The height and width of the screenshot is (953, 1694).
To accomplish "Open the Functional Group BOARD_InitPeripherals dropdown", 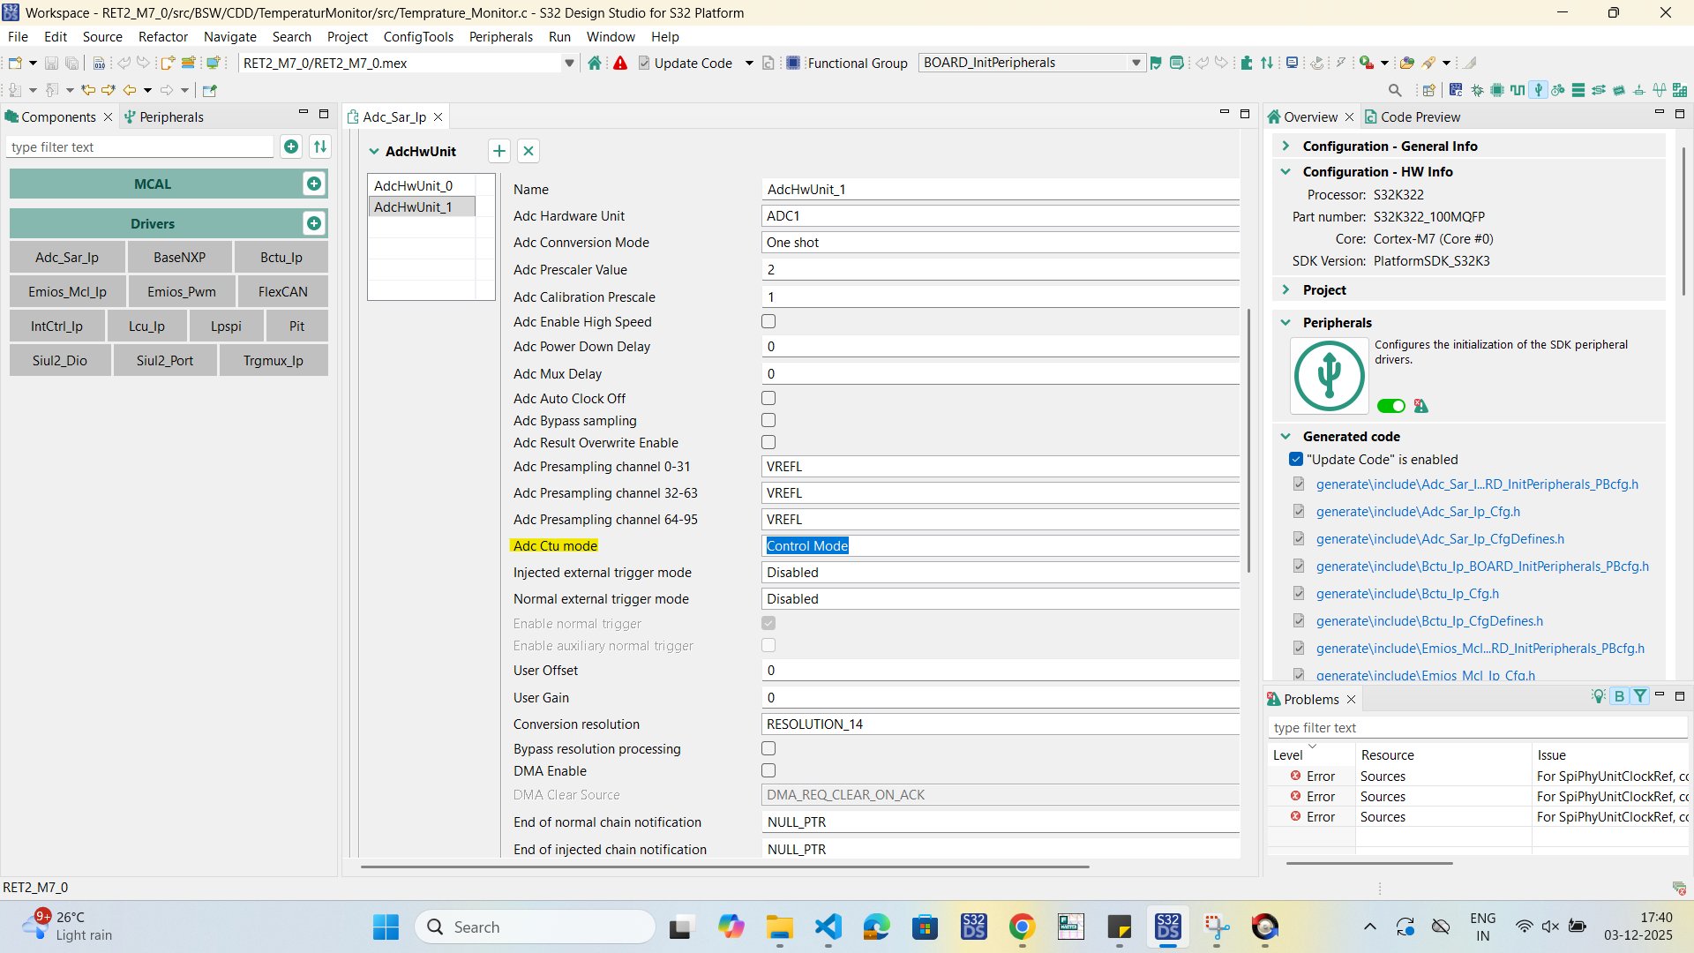I will pyautogui.click(x=1031, y=63).
